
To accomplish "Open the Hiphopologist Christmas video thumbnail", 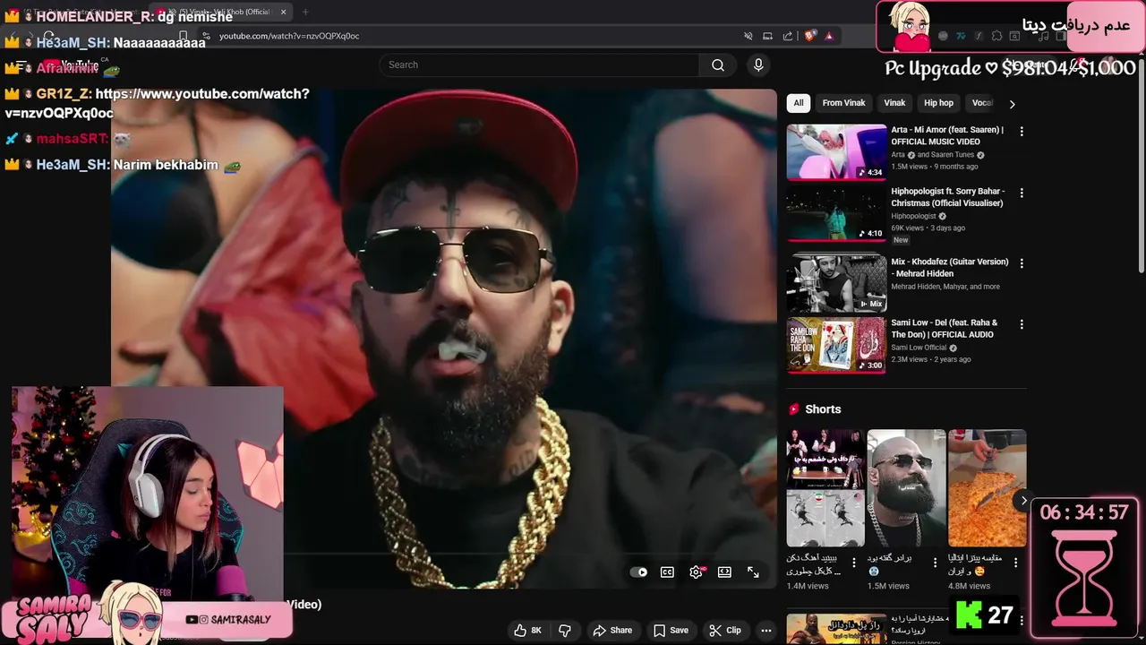I will point(836,213).
